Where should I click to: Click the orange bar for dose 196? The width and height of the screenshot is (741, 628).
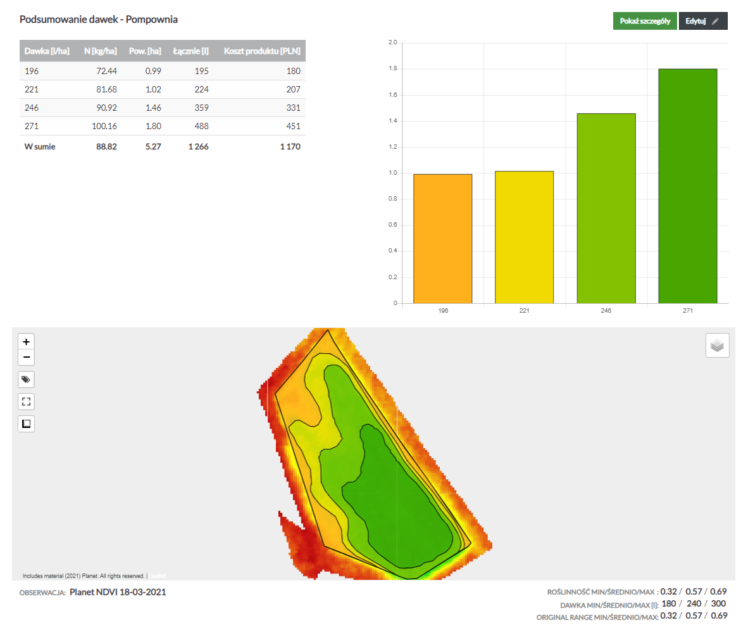click(442, 239)
